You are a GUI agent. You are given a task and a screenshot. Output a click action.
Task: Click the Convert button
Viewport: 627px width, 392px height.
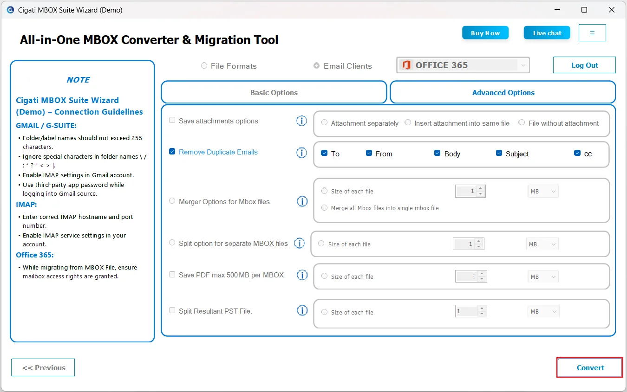[x=590, y=367]
